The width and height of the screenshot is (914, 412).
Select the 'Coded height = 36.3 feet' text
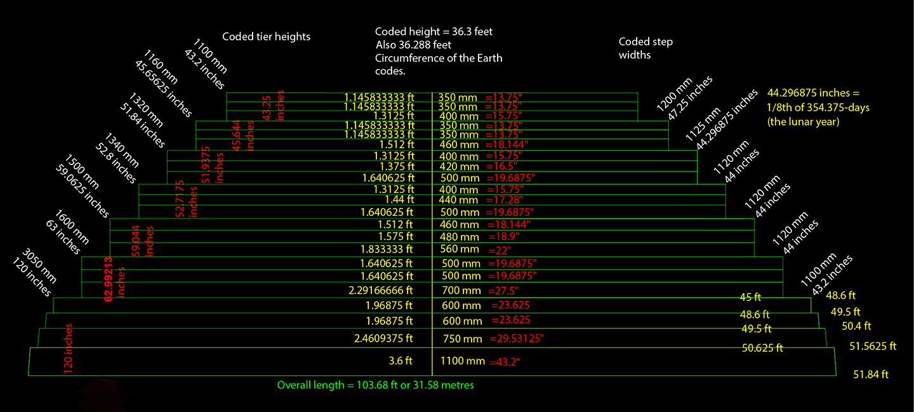click(434, 32)
